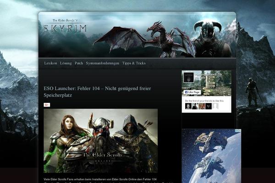Open the Systemanforderungen page
This screenshot has width=275, height=183.
click(102, 63)
